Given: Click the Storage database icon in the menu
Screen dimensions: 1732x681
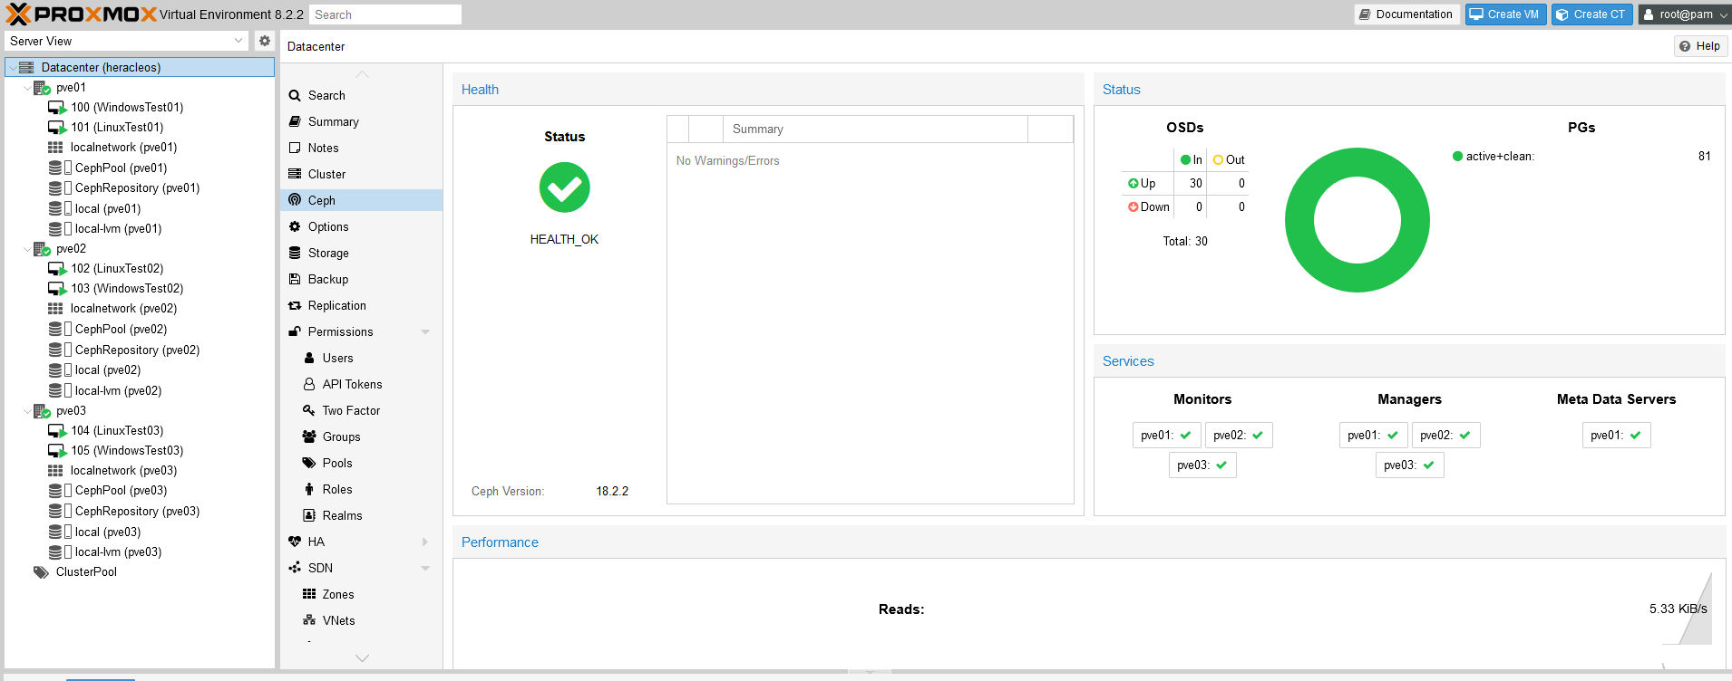Looking at the screenshot, I should pyautogui.click(x=295, y=253).
